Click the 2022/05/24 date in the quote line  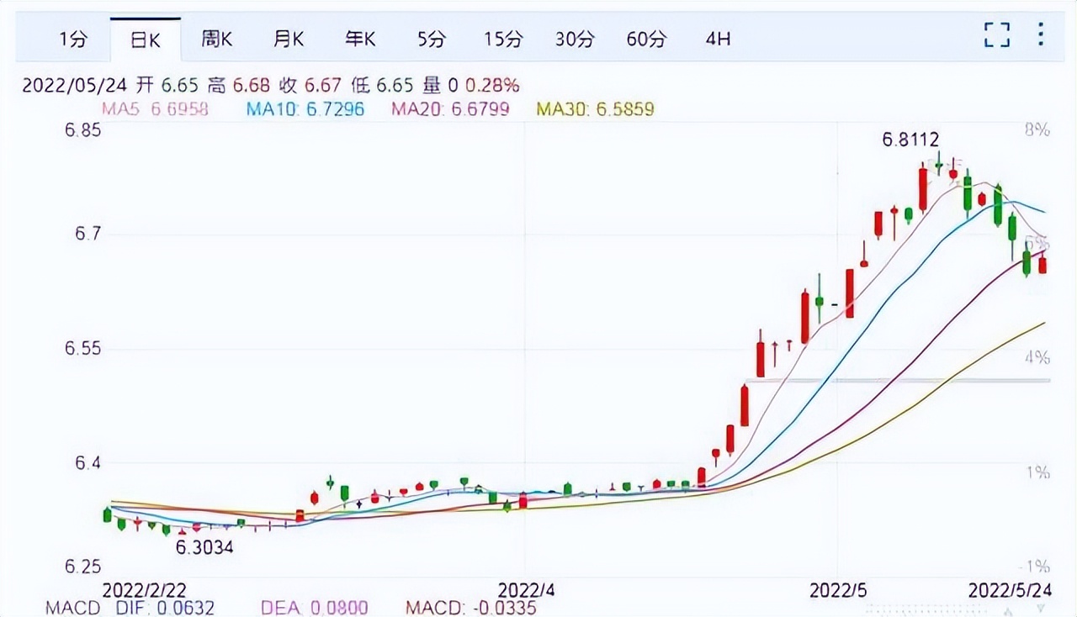pyautogui.click(x=73, y=85)
